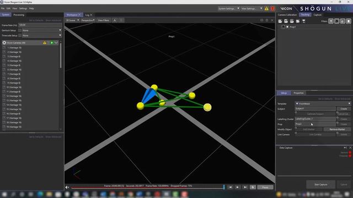Click the Data Capture panel pin icon

tap(345, 148)
